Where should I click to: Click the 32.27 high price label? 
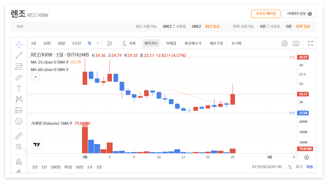coord(303,57)
